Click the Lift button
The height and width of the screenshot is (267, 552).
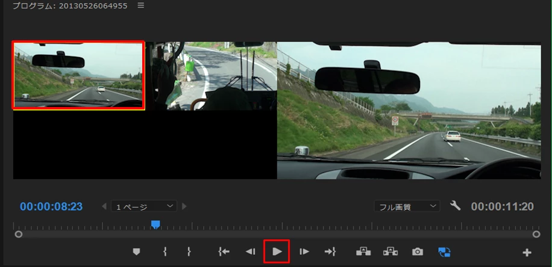click(x=363, y=251)
